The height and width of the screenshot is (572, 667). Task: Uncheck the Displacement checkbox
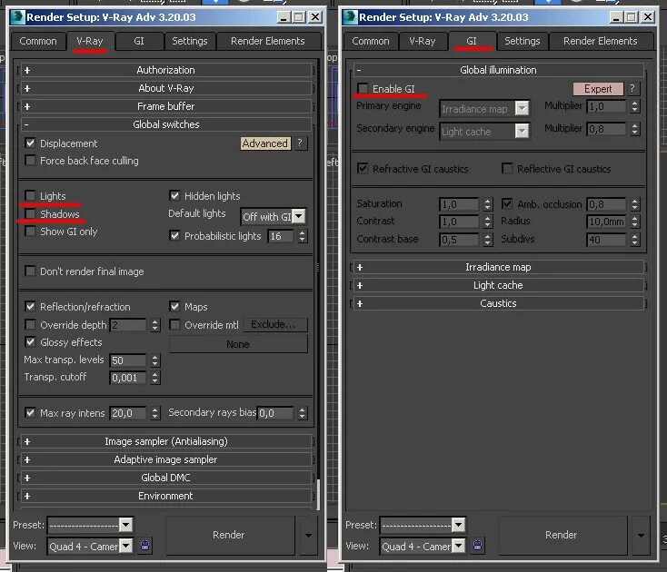pyautogui.click(x=30, y=143)
